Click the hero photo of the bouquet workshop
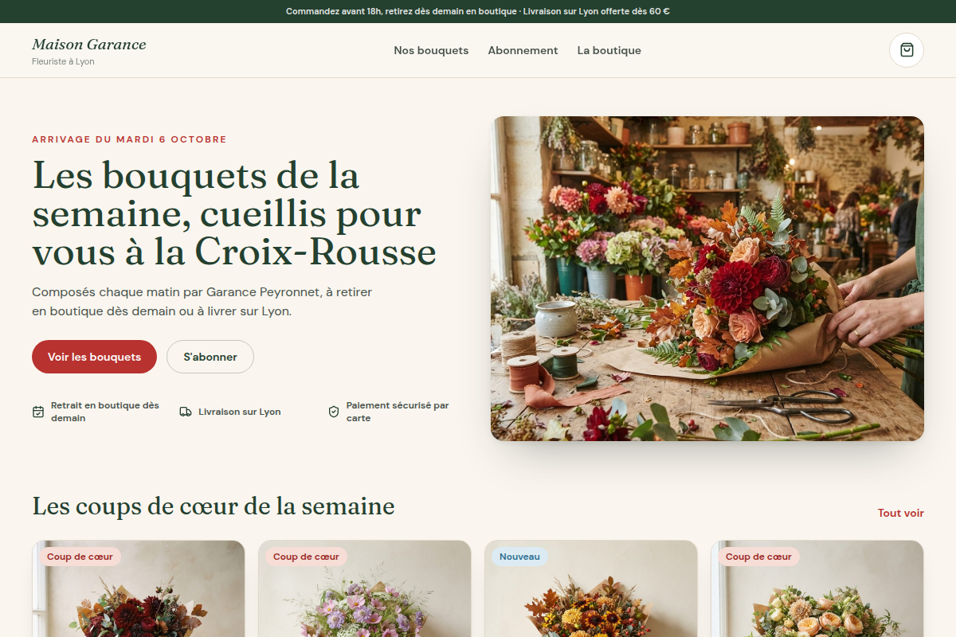 pyautogui.click(x=707, y=279)
